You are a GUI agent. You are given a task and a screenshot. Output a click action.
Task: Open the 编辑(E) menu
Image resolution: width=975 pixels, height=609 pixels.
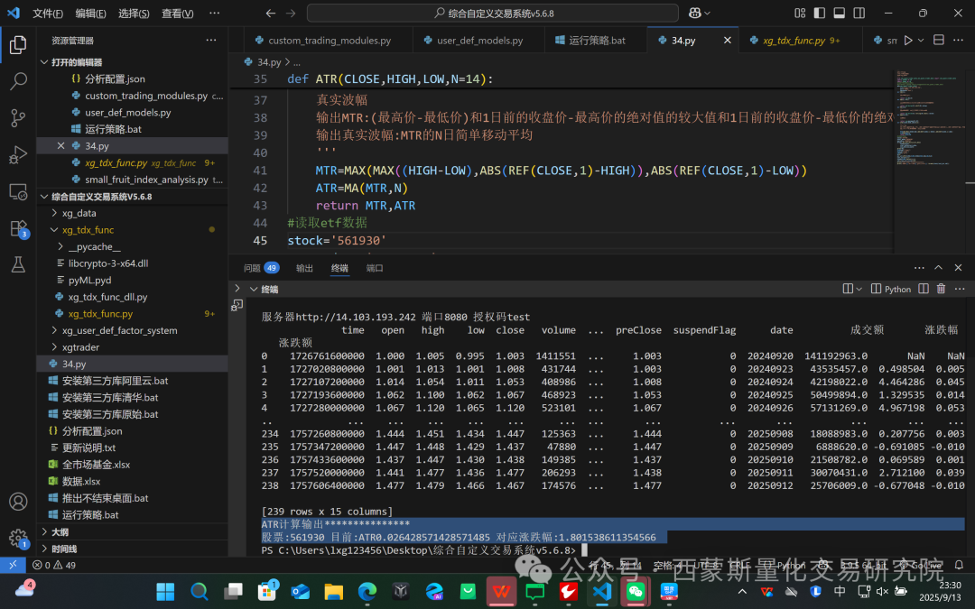91,13
